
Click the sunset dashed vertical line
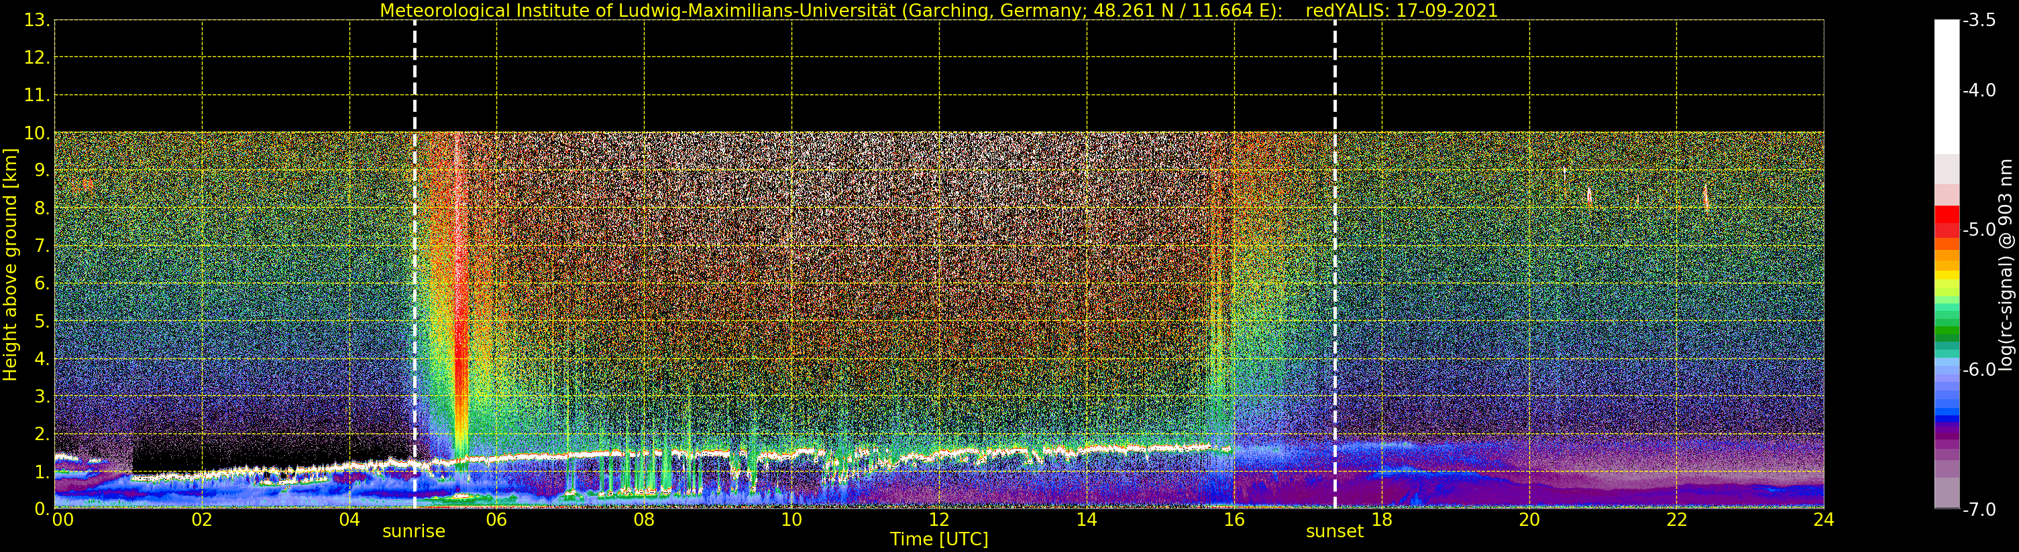pos(1335,264)
